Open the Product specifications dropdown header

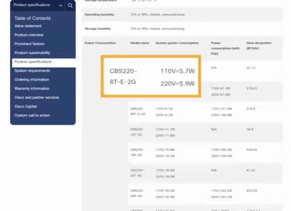32,5
